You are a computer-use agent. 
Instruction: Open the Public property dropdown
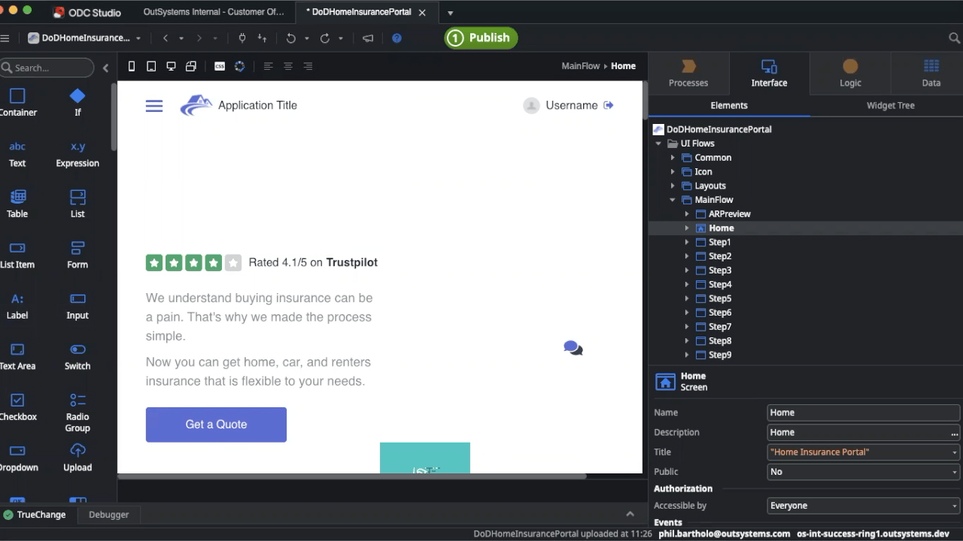pos(863,472)
